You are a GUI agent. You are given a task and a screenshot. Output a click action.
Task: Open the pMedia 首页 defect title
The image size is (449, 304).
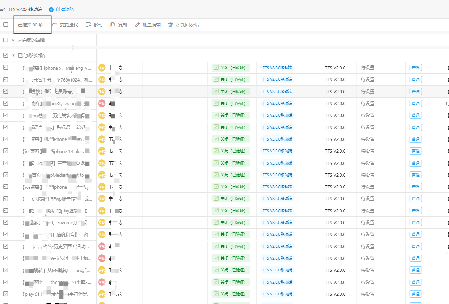click(x=57, y=175)
